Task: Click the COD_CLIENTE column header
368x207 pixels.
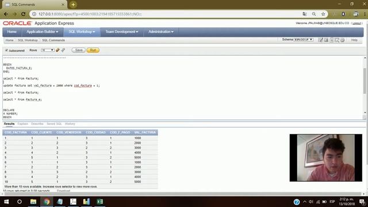Action: tap(41, 133)
